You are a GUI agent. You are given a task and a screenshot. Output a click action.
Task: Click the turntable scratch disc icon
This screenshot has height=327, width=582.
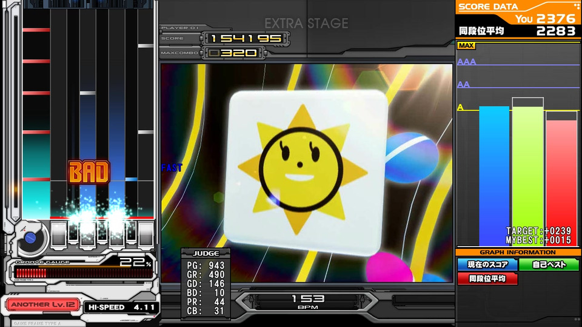30,239
